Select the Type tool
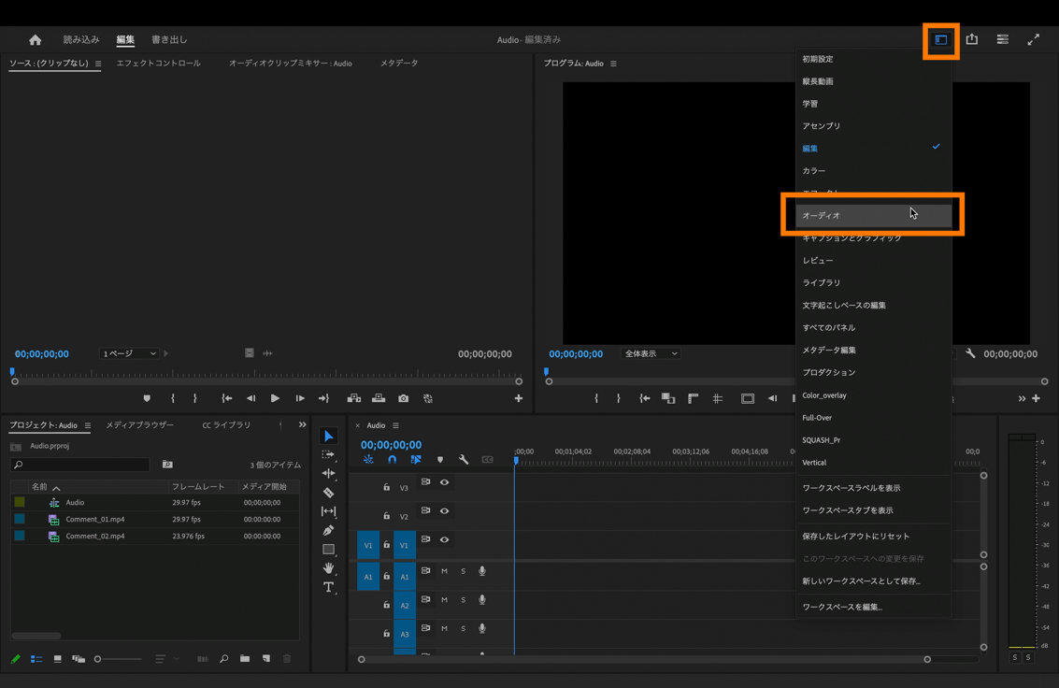1059x688 pixels. (x=328, y=587)
